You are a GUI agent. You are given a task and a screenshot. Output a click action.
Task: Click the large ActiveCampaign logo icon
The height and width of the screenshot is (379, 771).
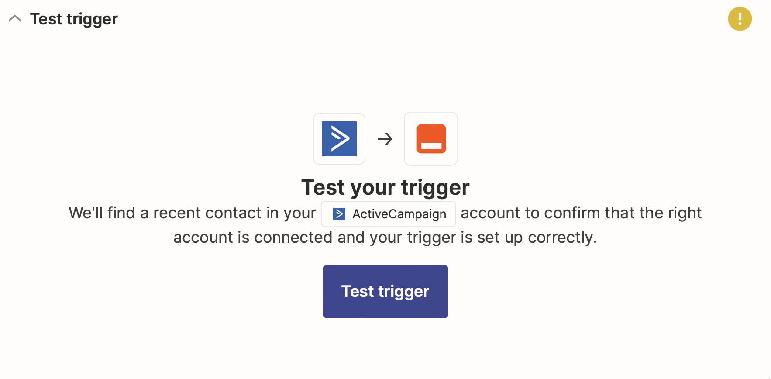(339, 139)
